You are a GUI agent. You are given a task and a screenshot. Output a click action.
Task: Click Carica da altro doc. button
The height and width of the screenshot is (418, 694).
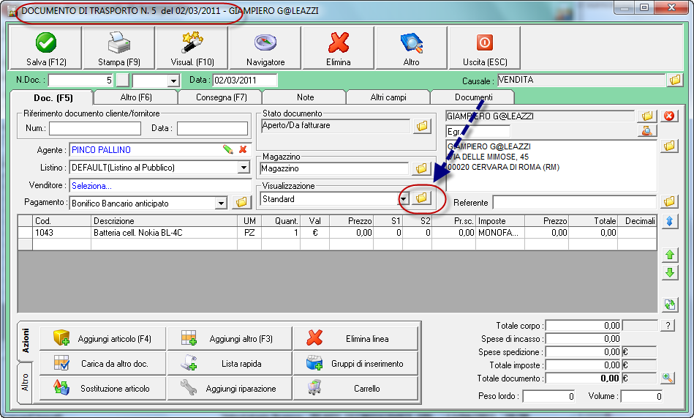click(102, 364)
